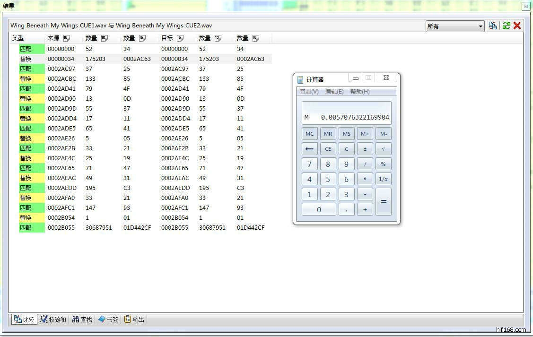
Task: Switch to the 查找 tab
Action: coord(82,320)
